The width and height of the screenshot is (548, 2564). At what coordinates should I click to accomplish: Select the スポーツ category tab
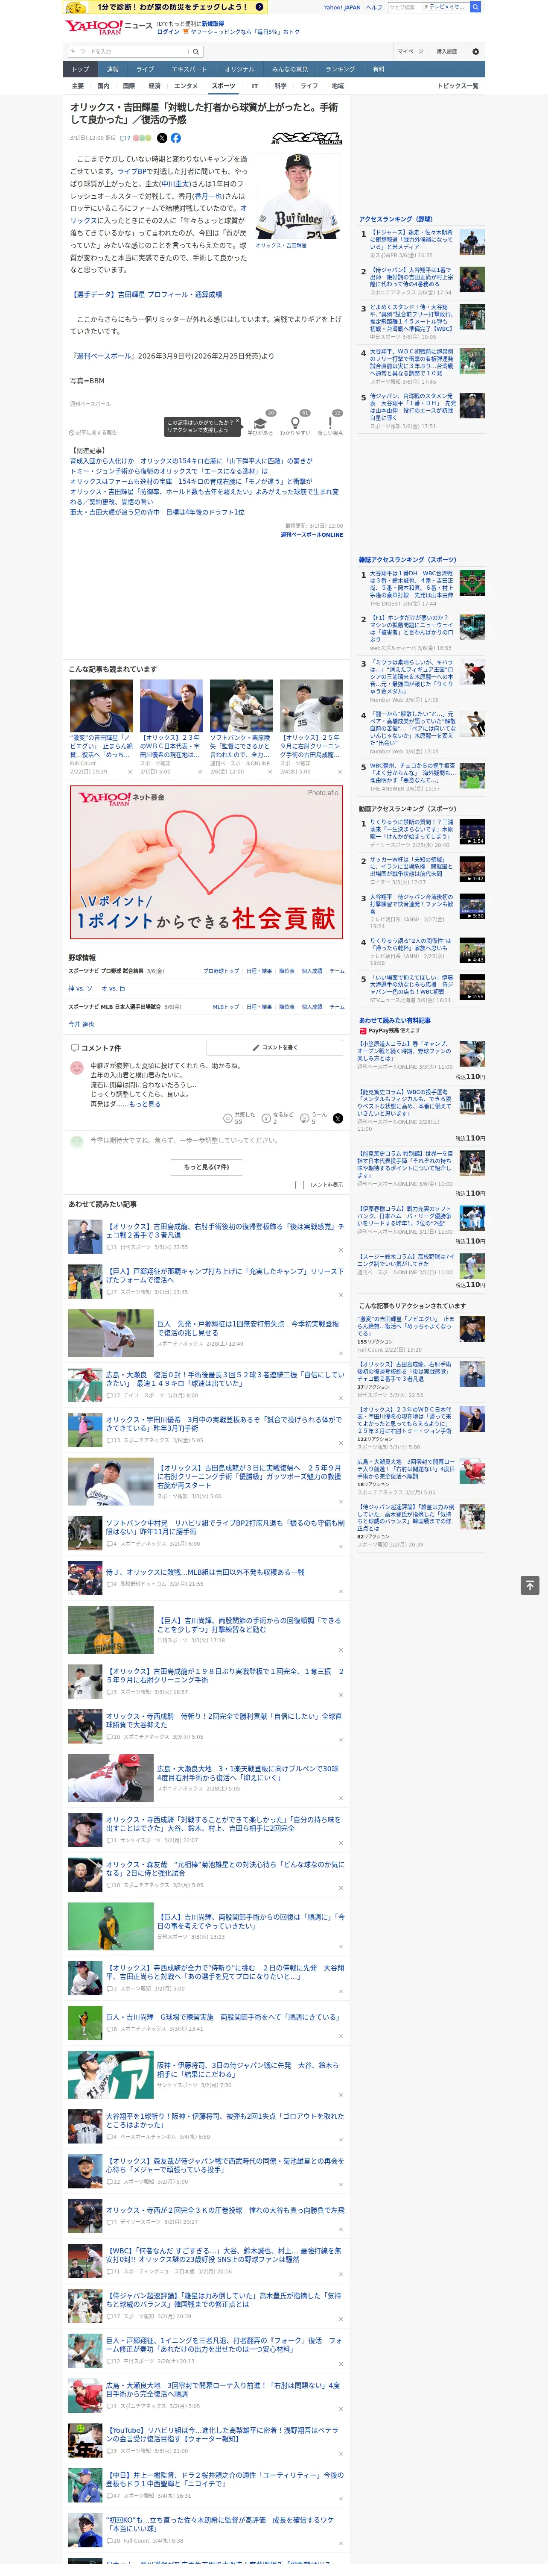[x=223, y=85]
